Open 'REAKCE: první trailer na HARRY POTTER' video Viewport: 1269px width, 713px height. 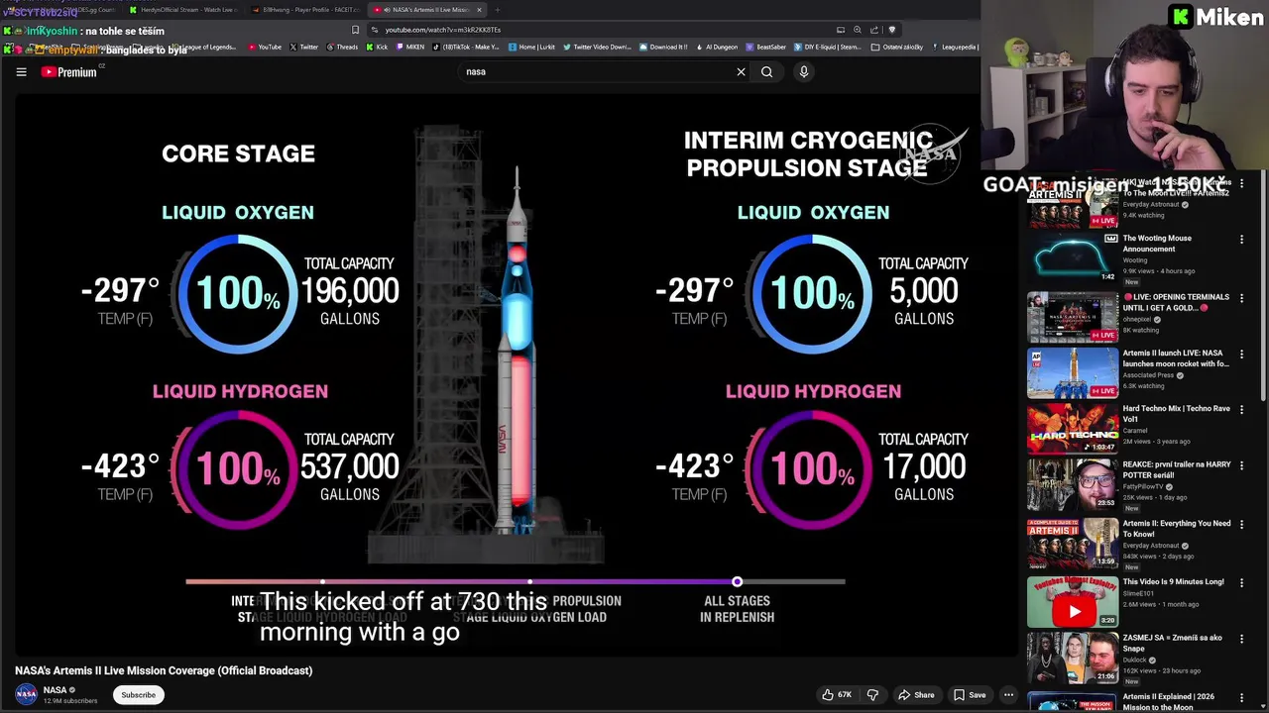(1072, 484)
